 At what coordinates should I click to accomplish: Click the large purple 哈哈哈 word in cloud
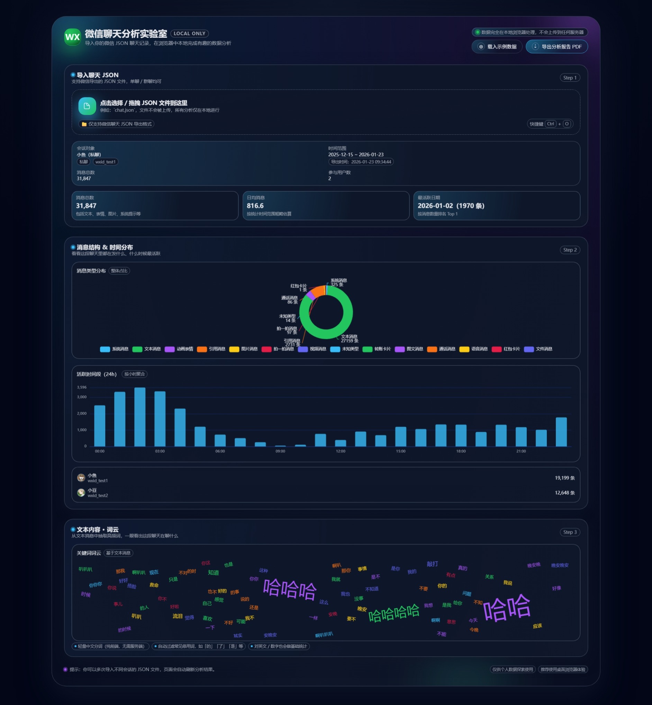[x=290, y=589]
